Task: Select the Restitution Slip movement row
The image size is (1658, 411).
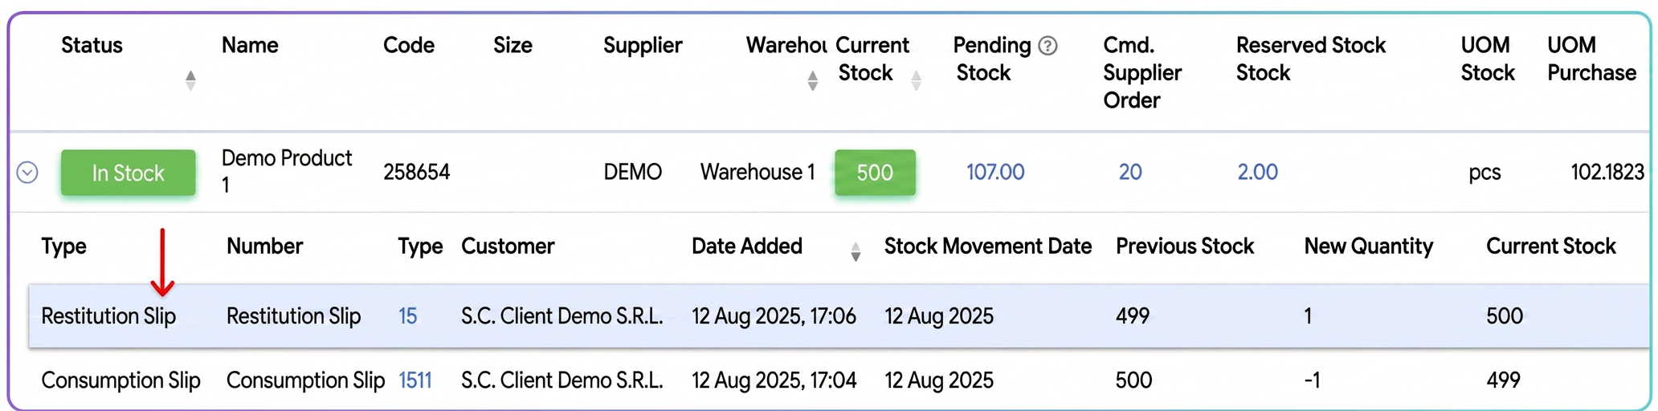Action: click(839, 315)
